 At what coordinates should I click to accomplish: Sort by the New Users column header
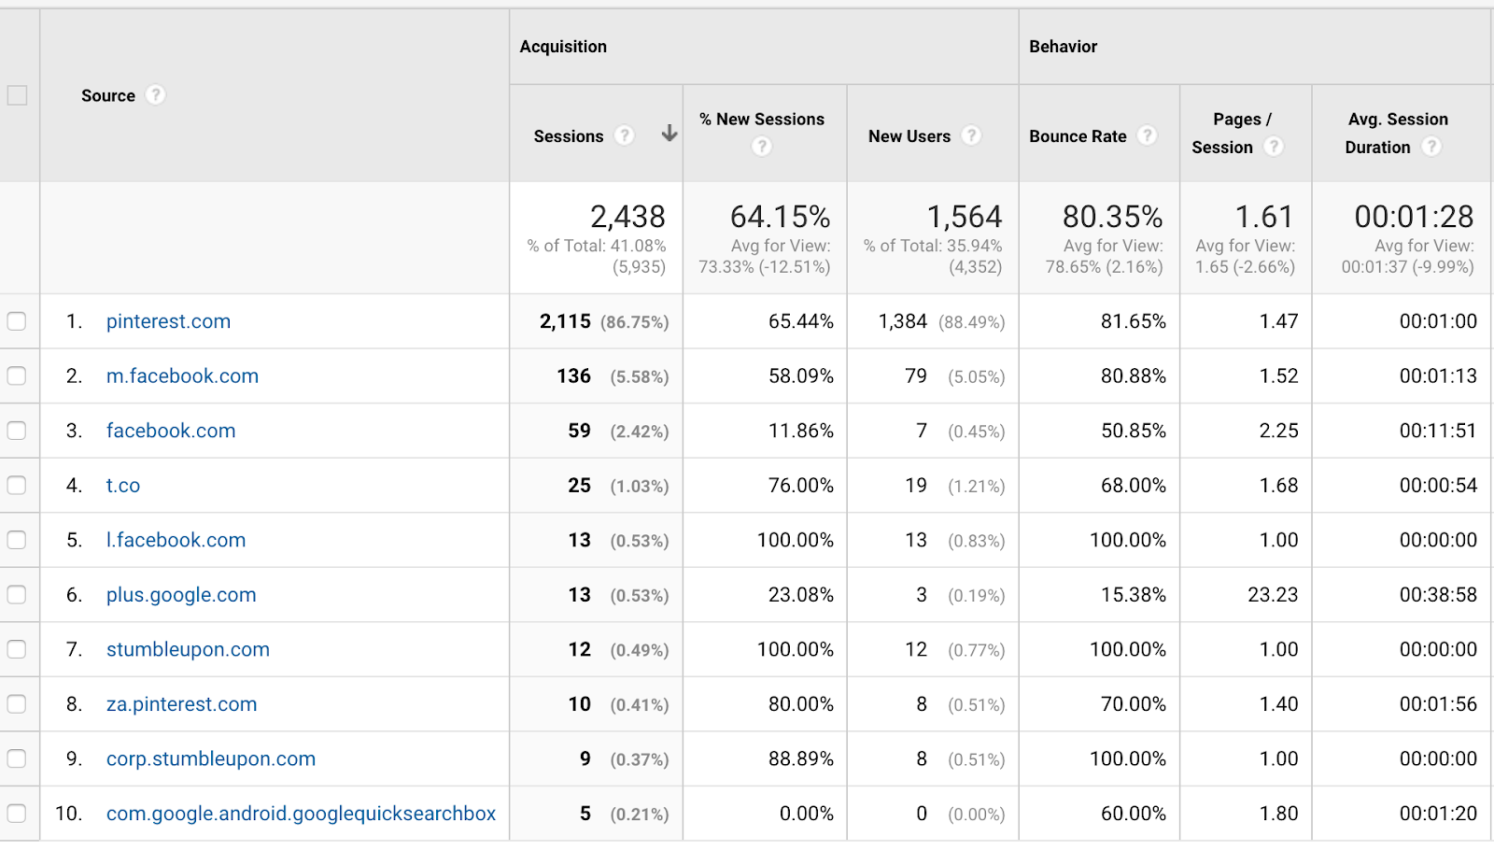(x=909, y=136)
